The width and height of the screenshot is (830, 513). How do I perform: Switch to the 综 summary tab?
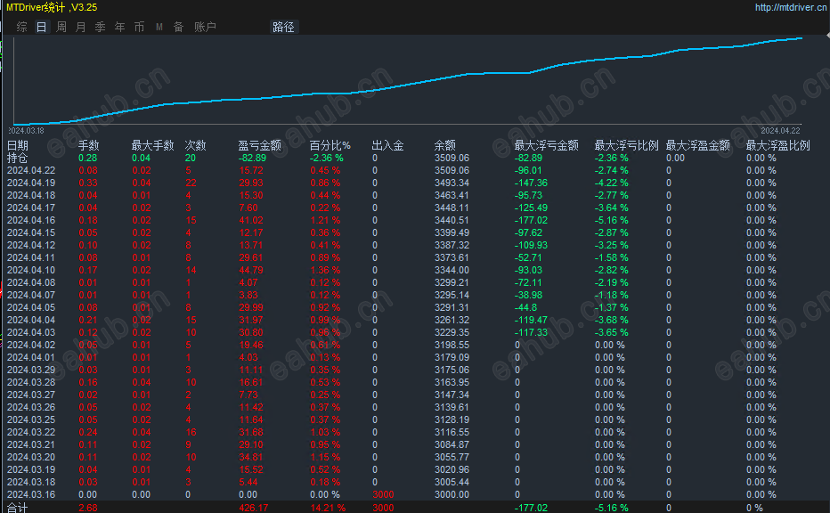(21, 27)
